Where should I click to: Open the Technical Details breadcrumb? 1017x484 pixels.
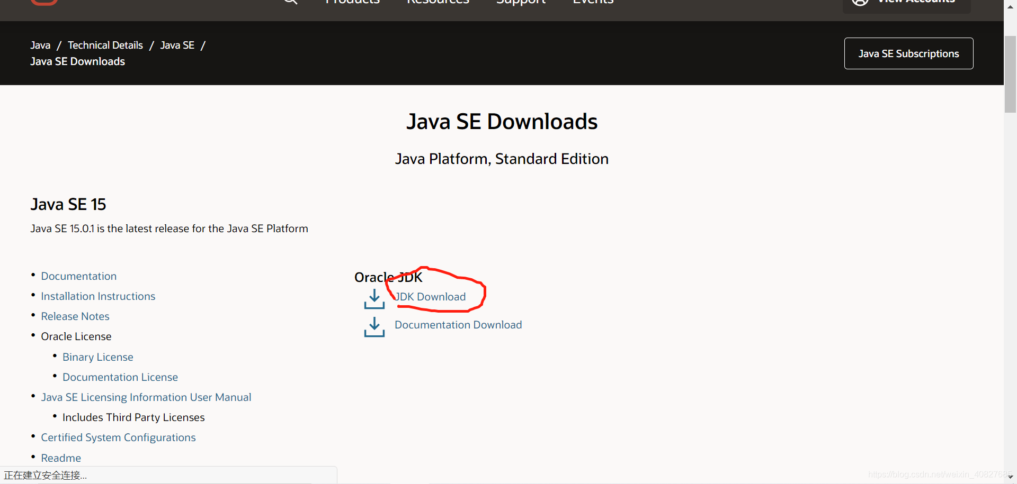(105, 45)
